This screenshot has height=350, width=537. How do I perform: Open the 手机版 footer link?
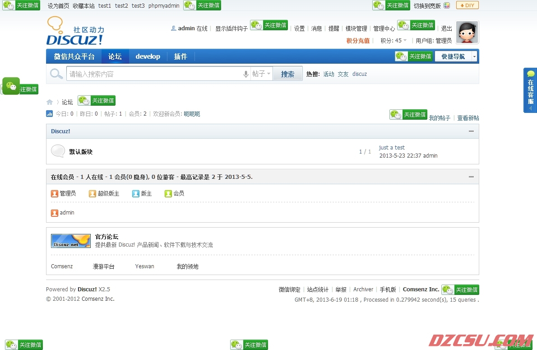[x=388, y=289]
